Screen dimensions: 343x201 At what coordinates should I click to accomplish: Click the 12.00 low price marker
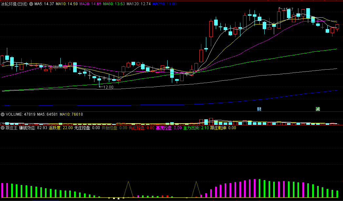(108, 87)
